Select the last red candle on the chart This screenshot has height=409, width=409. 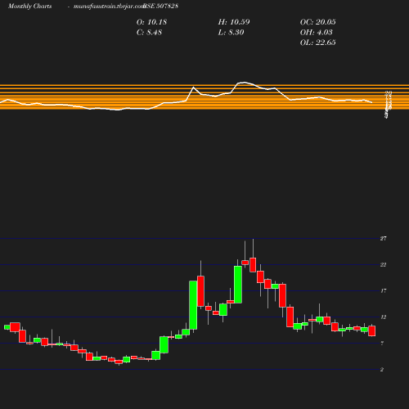[x=372, y=331]
